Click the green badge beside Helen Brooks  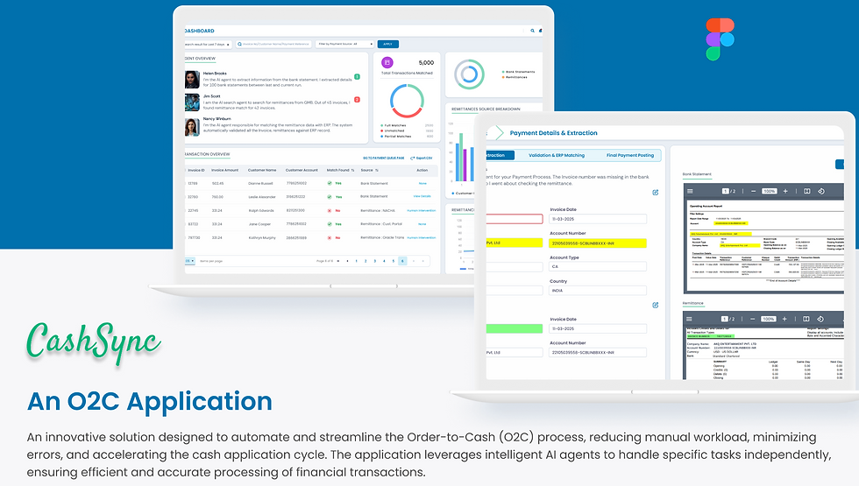coord(358,77)
